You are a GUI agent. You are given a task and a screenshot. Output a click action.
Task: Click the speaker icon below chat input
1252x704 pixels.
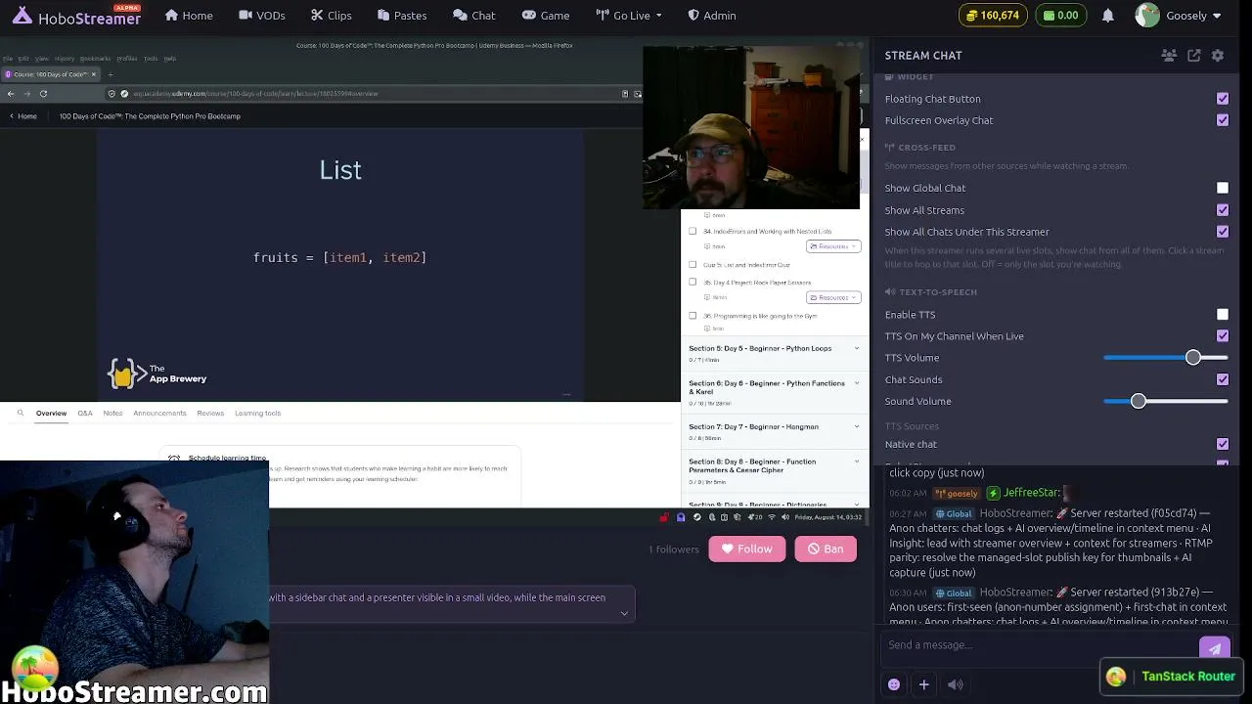tap(956, 684)
